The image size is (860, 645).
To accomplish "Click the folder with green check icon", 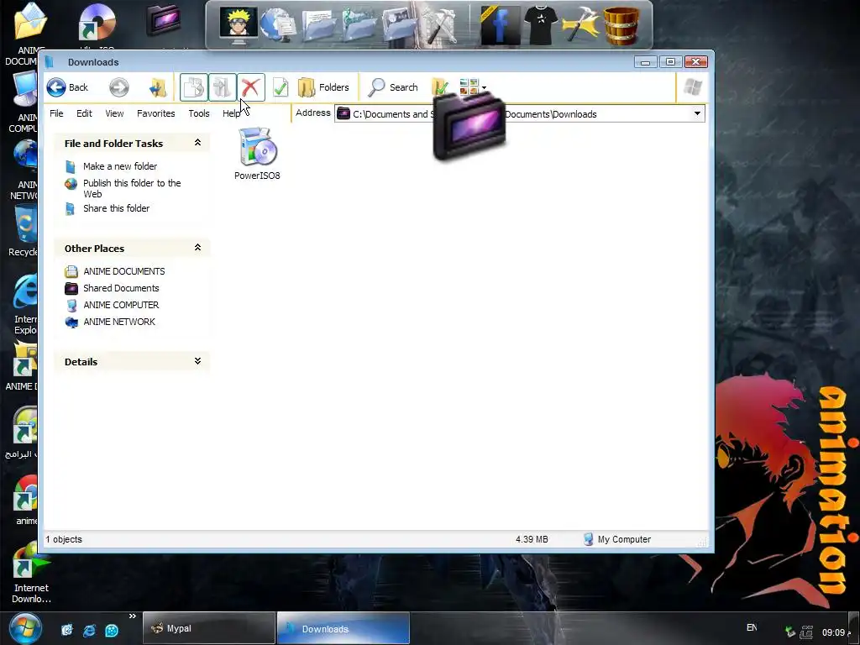I will [x=440, y=87].
